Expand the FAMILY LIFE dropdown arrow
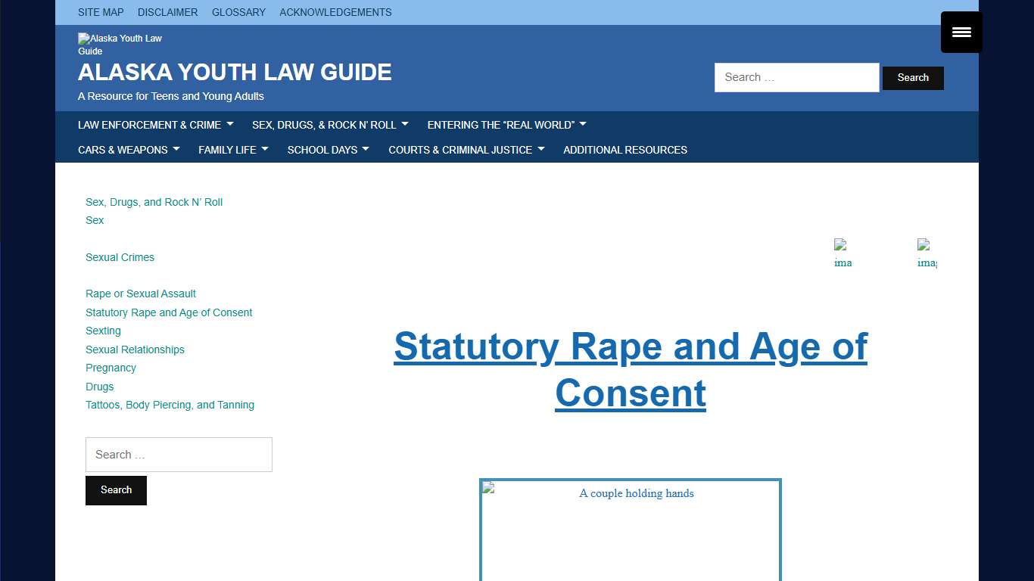Screen dimensions: 1034x581 266,149
